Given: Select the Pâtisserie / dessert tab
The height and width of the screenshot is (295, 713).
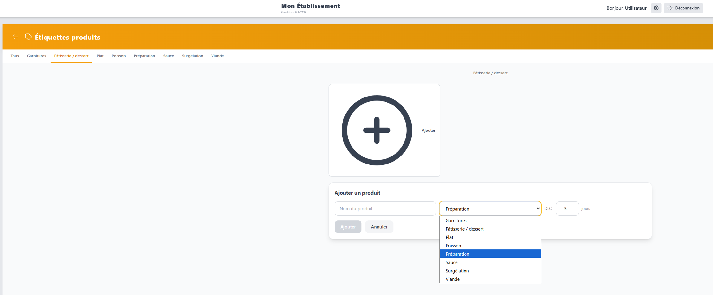Looking at the screenshot, I should pos(71,56).
